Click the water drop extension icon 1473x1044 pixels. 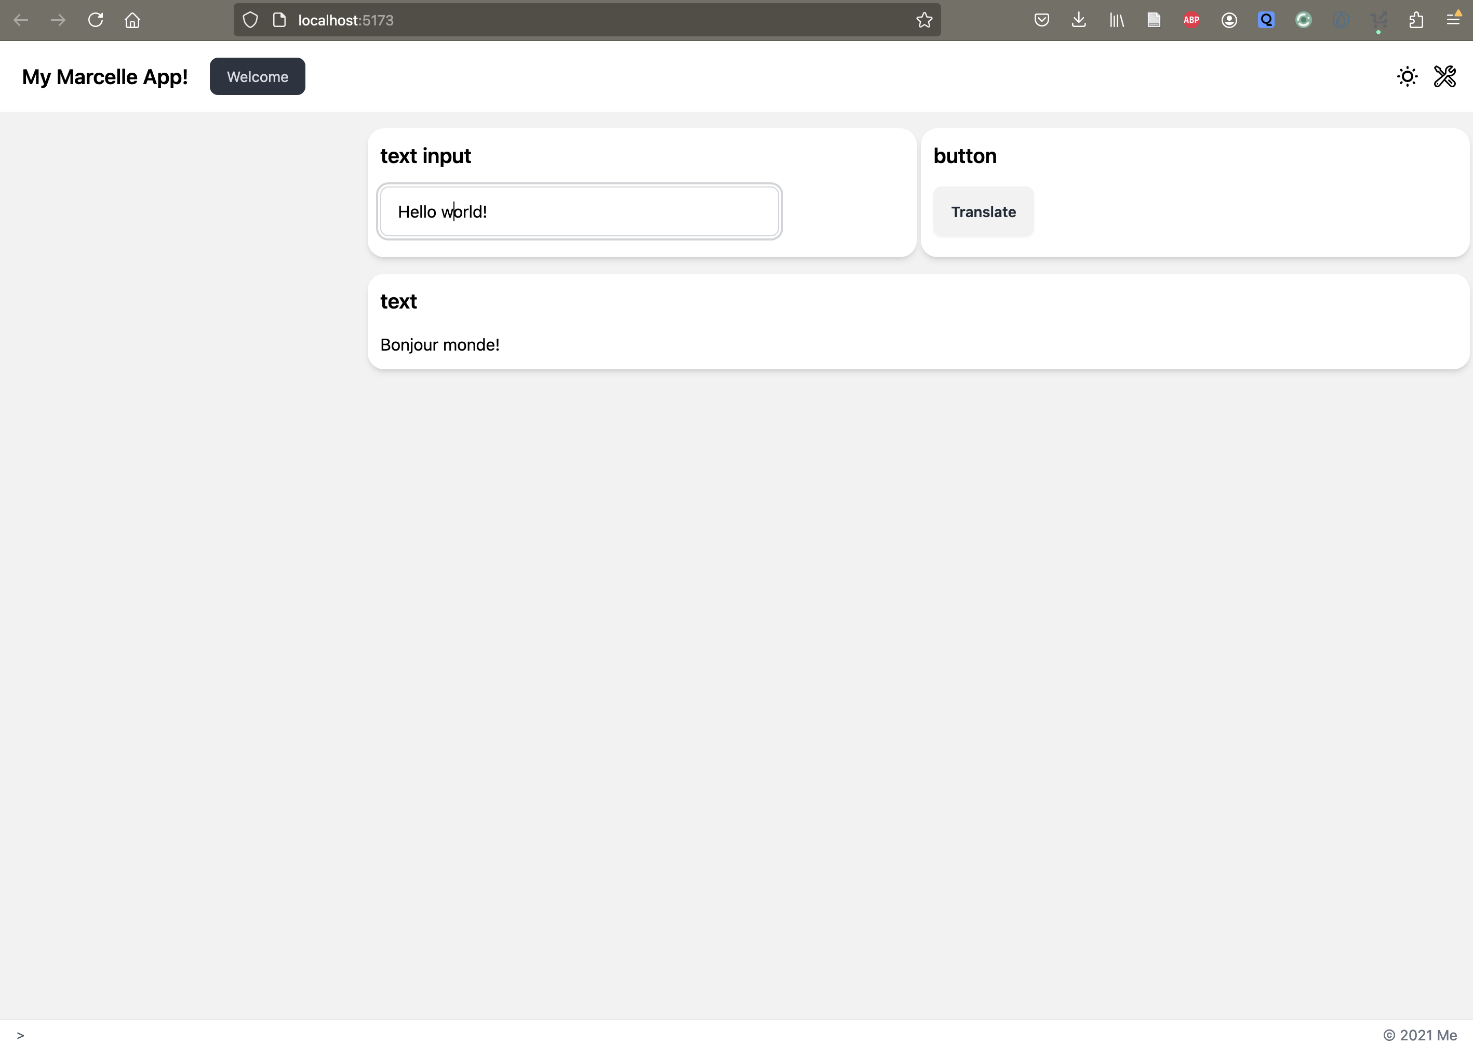pyautogui.click(x=1341, y=20)
